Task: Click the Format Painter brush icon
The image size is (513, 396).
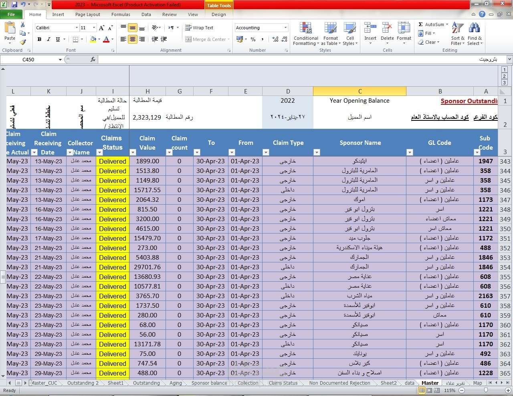Action: 23,42
